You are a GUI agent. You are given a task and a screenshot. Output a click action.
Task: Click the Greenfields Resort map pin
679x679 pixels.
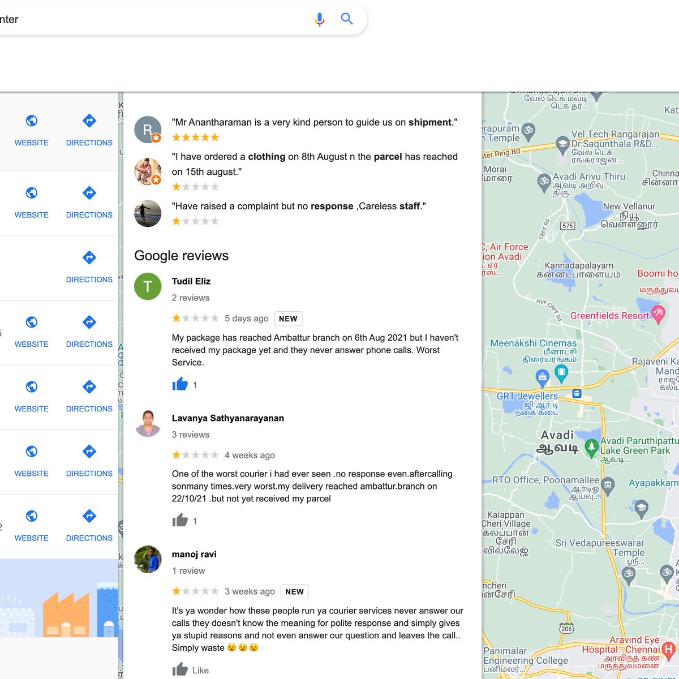tap(658, 314)
